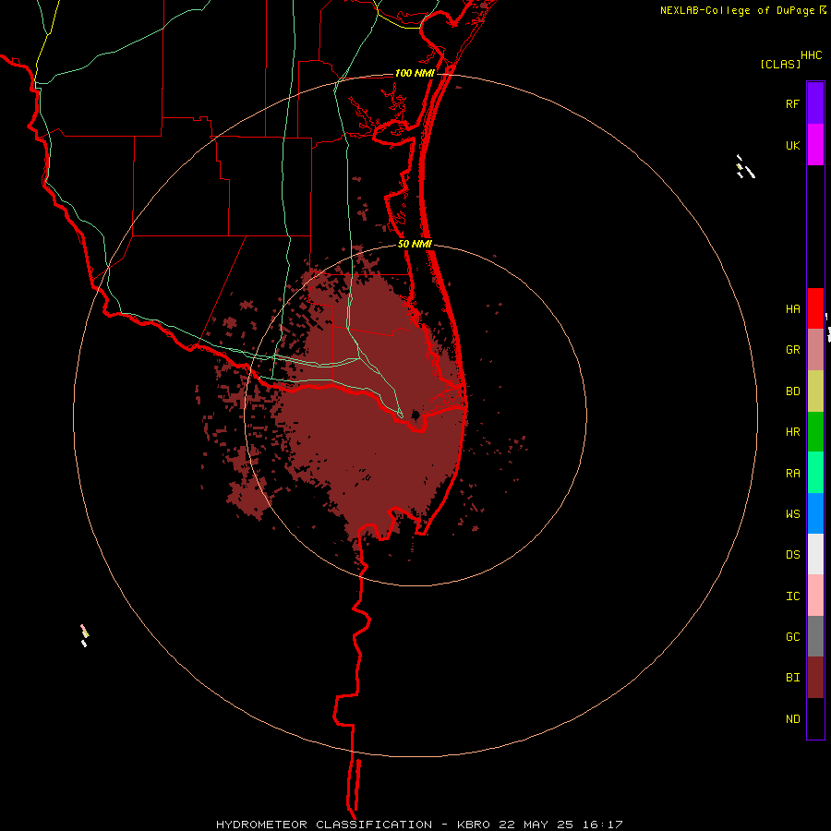Click the RF legend label
The width and height of the screenshot is (831, 831).
(792, 104)
